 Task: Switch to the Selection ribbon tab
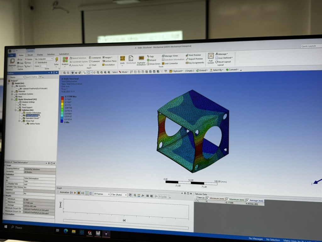[x=51, y=55]
